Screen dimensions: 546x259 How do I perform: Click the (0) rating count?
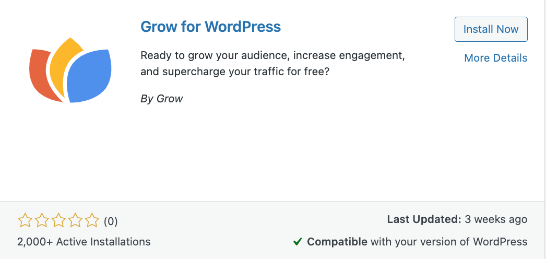[x=111, y=221]
